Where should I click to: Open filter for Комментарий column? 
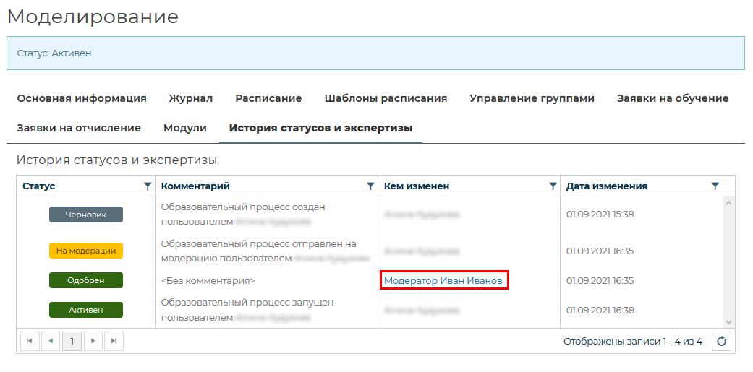click(370, 186)
